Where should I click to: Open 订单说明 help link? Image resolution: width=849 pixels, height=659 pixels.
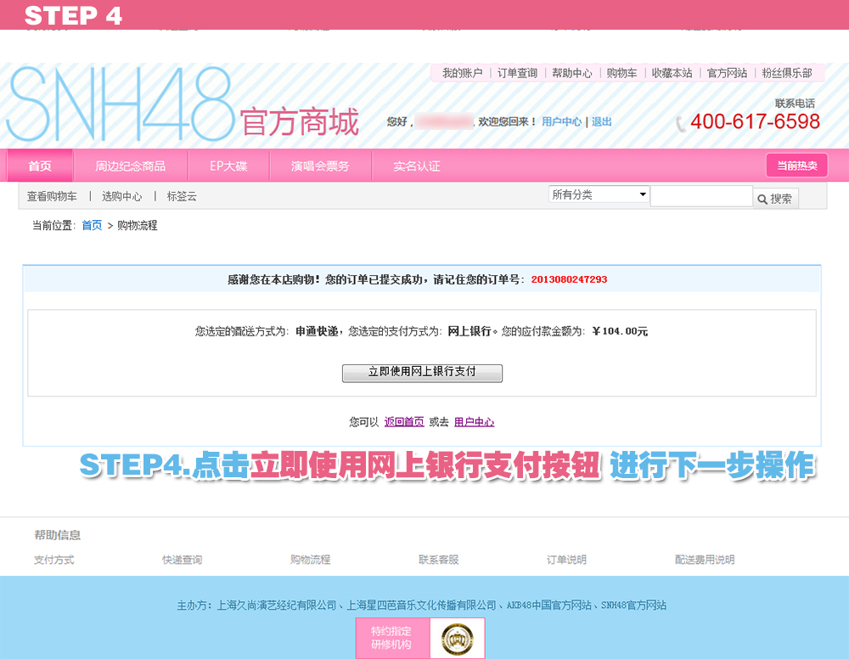click(566, 560)
